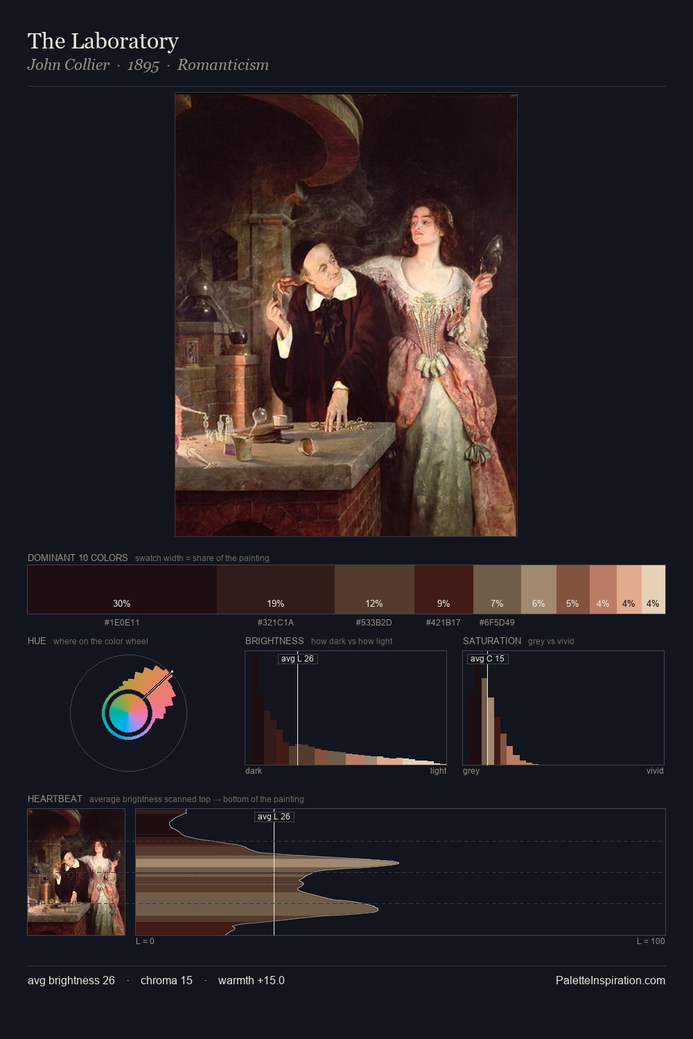Click the chroma 15 footer stat
The image size is (693, 1039).
166,980
